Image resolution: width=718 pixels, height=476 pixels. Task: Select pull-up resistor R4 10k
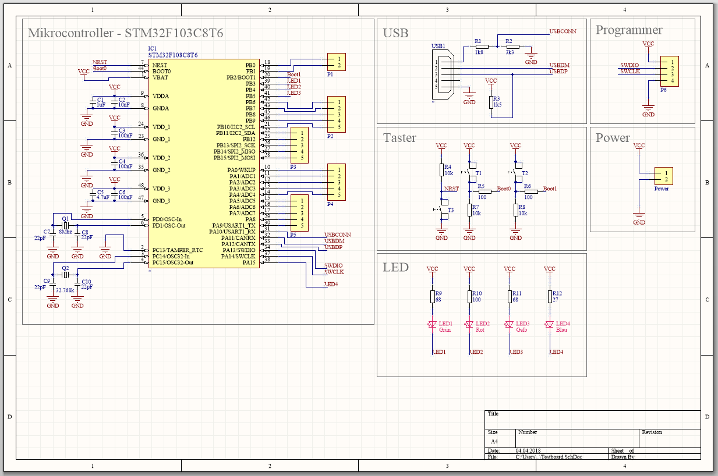(x=441, y=170)
